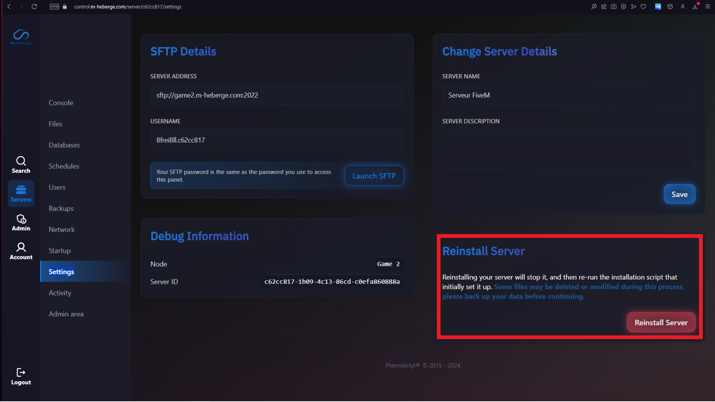Open the Backups page
This screenshot has height=402, width=715.
point(61,208)
